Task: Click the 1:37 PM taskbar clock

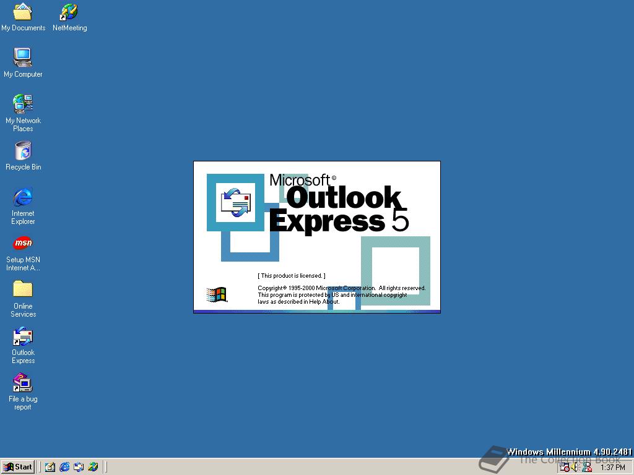Action: pos(612,468)
